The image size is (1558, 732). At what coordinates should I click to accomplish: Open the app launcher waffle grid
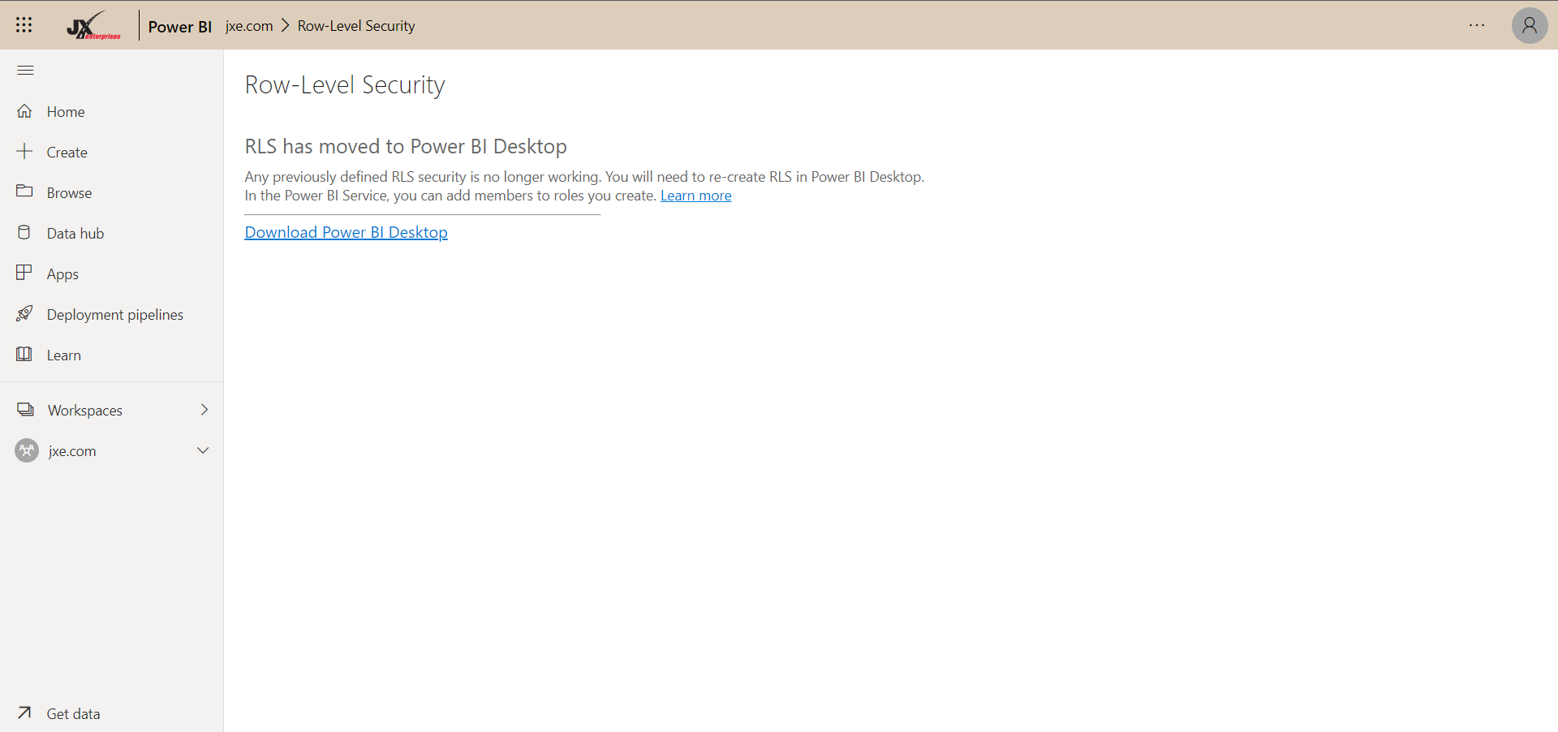pyautogui.click(x=24, y=25)
